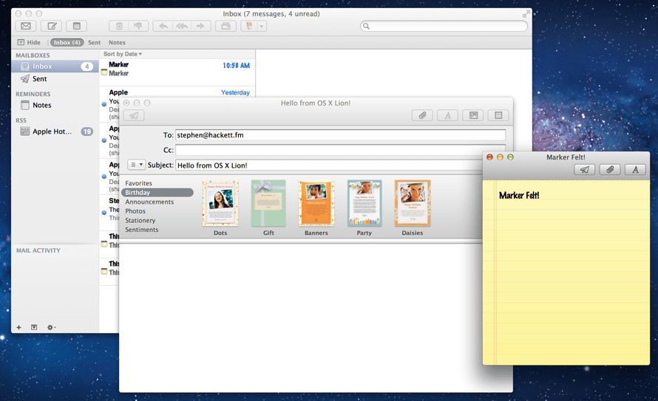Attach a file in compose window
The width and height of the screenshot is (658, 401).
pos(423,115)
